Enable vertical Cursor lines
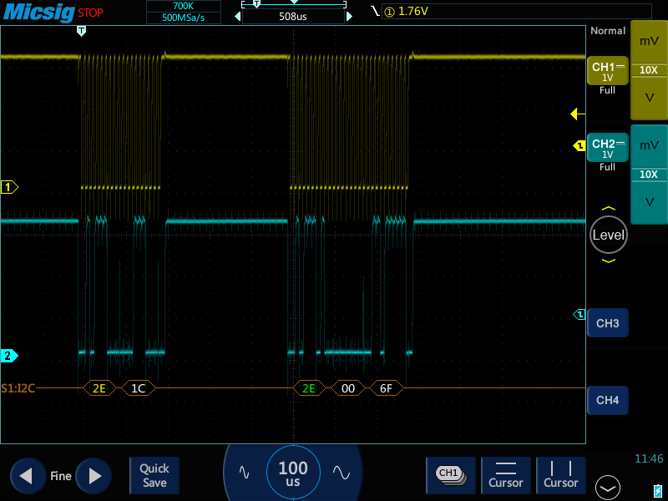This screenshot has height=501, width=668. point(560,475)
